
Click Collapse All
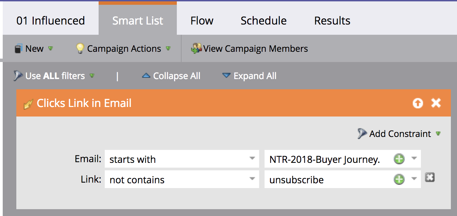[x=176, y=76]
